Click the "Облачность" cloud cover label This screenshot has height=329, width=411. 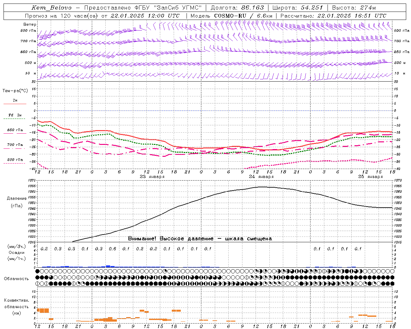(16, 279)
